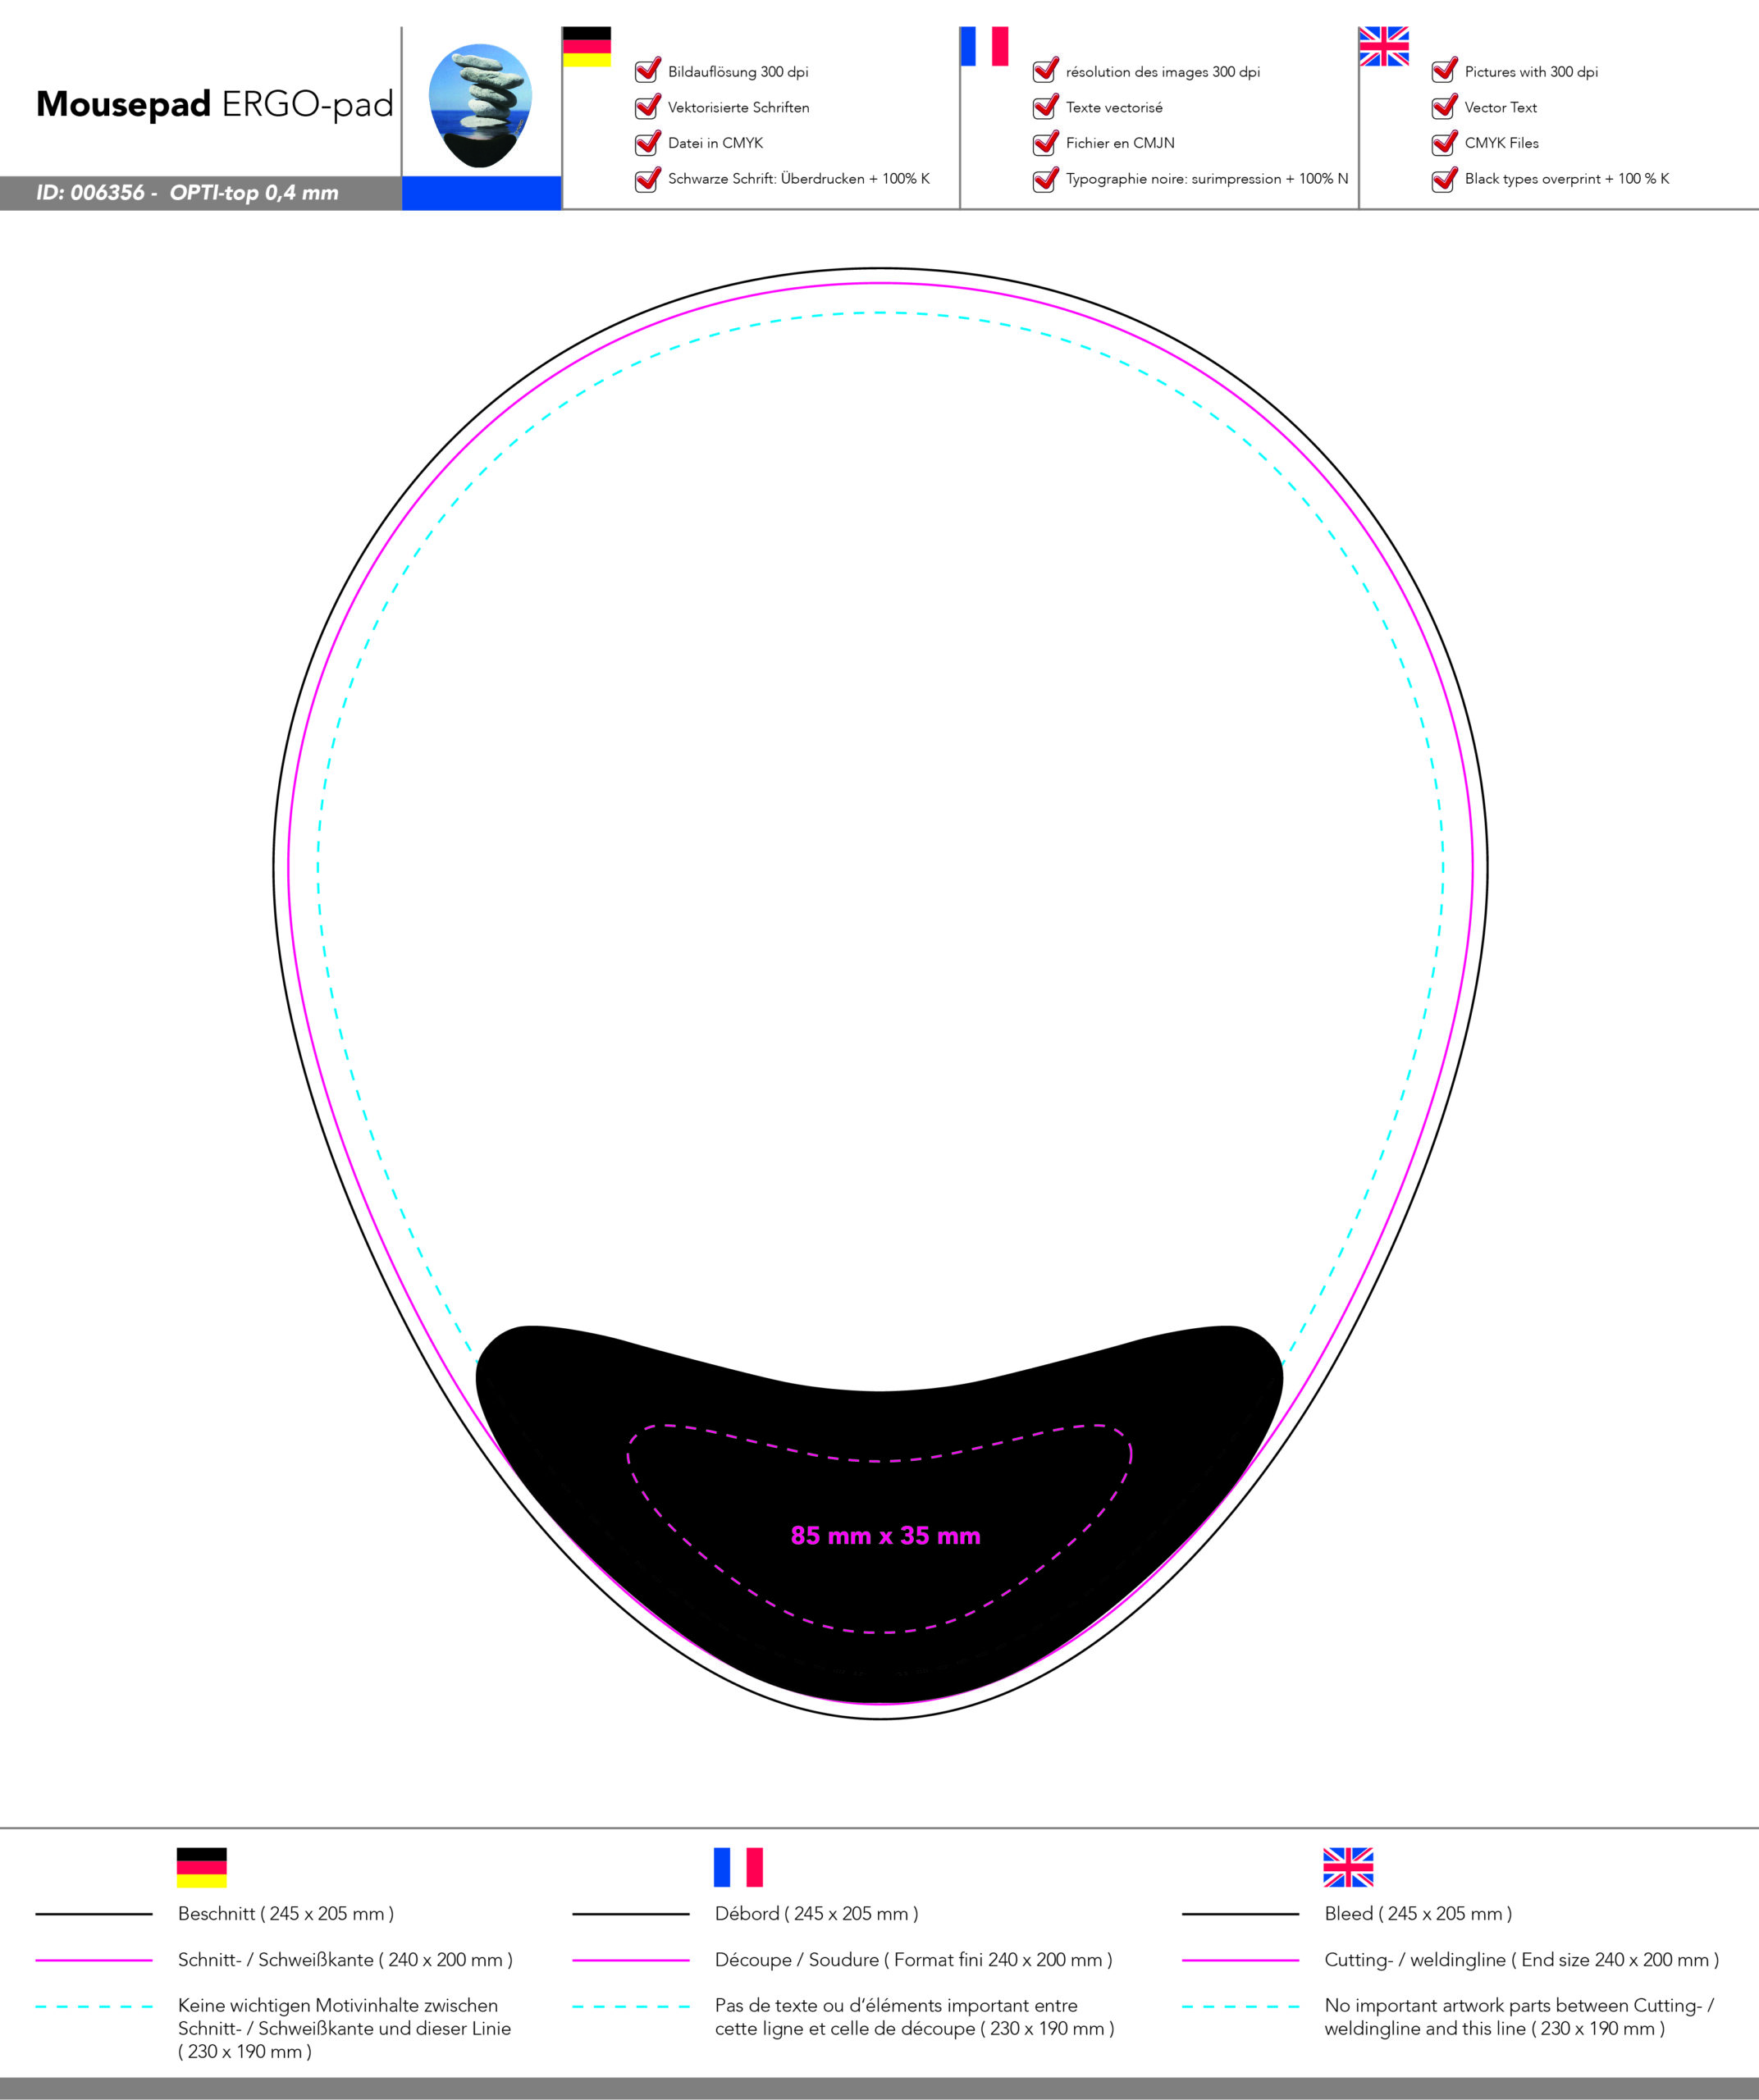Click the Mousepad ERGO-pad title
The height and width of the screenshot is (2100, 1759).
coord(215,104)
